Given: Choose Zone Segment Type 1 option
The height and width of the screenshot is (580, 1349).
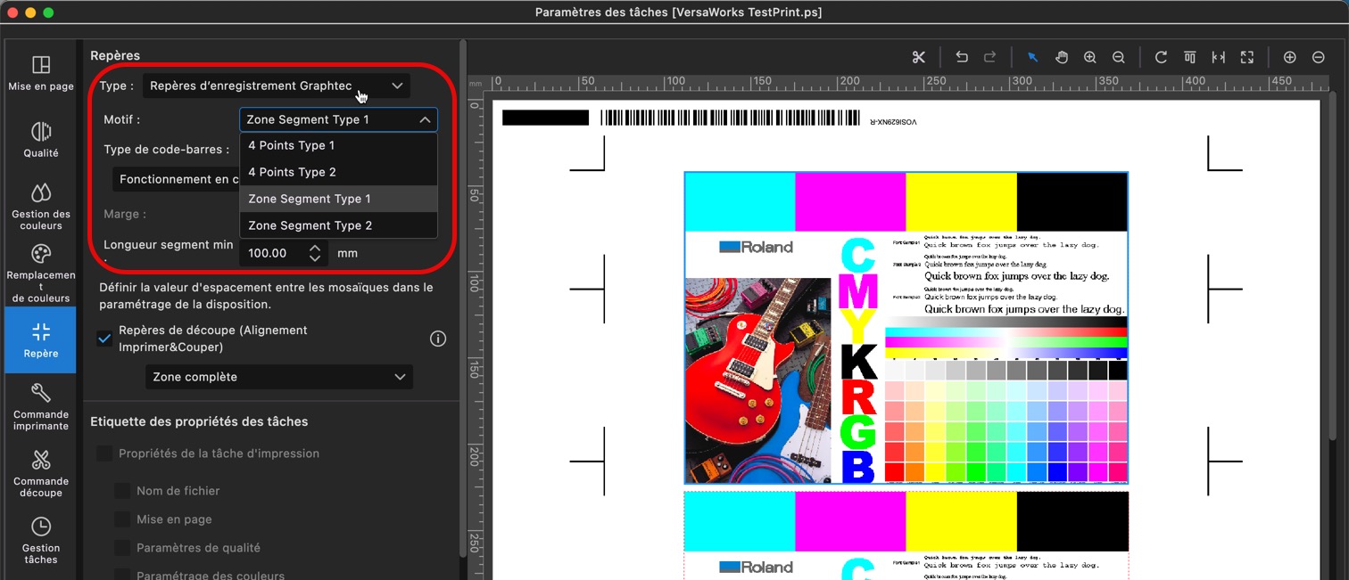Looking at the screenshot, I should pyautogui.click(x=338, y=199).
